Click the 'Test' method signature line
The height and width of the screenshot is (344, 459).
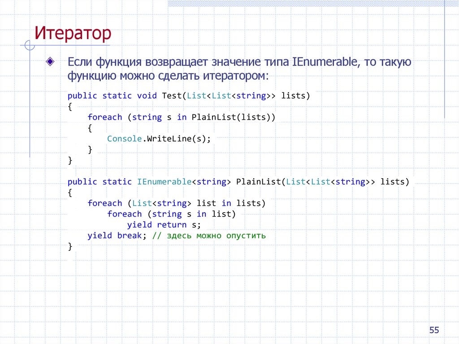click(x=188, y=96)
